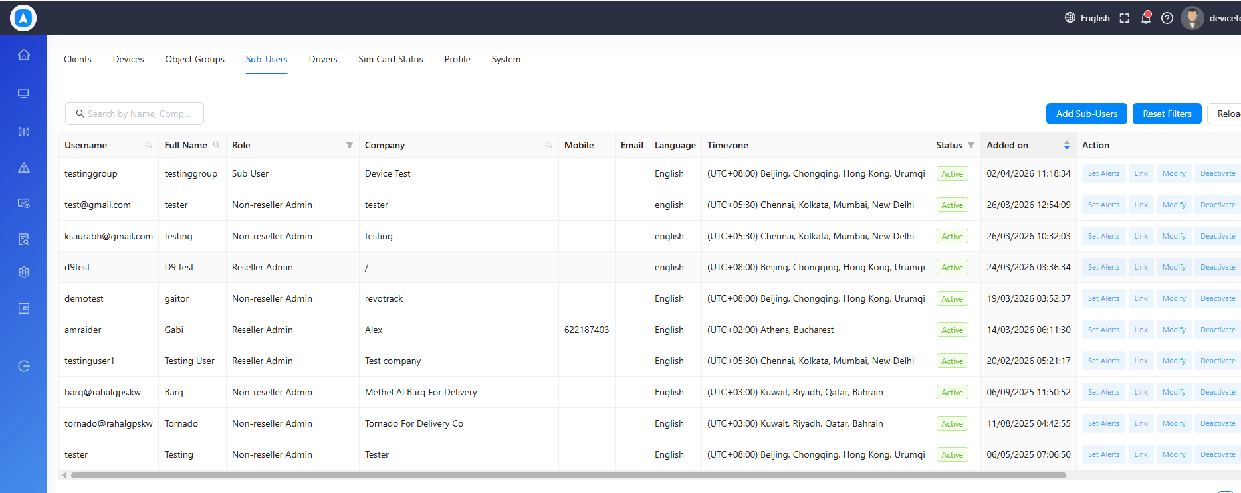The width and height of the screenshot is (1241, 493).
Task: Open the Role column filter
Action: pyautogui.click(x=350, y=145)
